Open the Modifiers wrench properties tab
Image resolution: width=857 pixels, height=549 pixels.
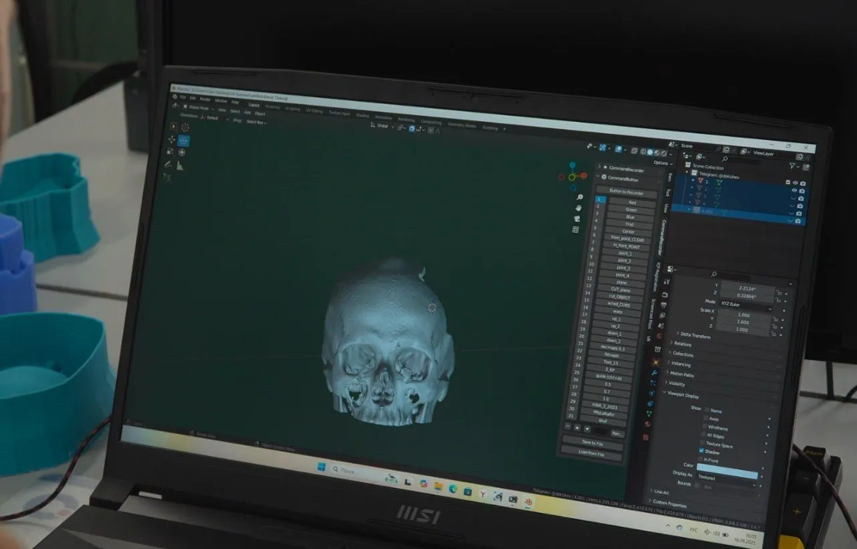pos(654,373)
